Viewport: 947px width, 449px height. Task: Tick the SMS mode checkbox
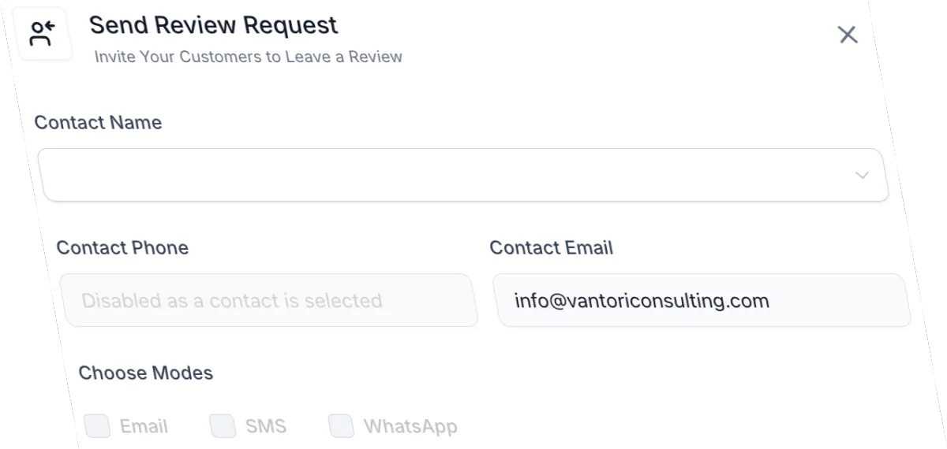[223, 426]
